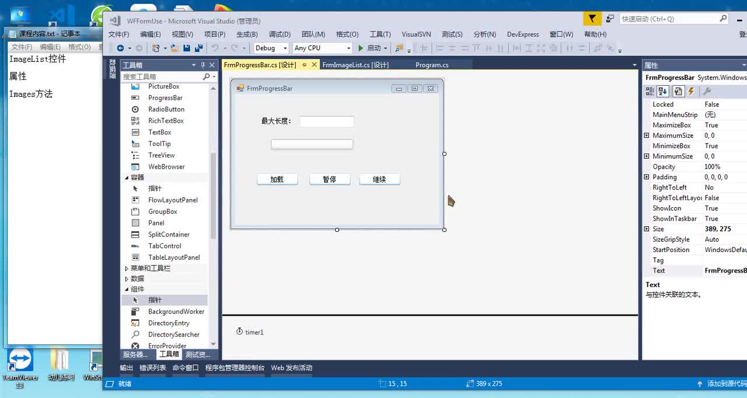Open the dropdown arrow beside Start button
747x398 pixels.
[386, 48]
